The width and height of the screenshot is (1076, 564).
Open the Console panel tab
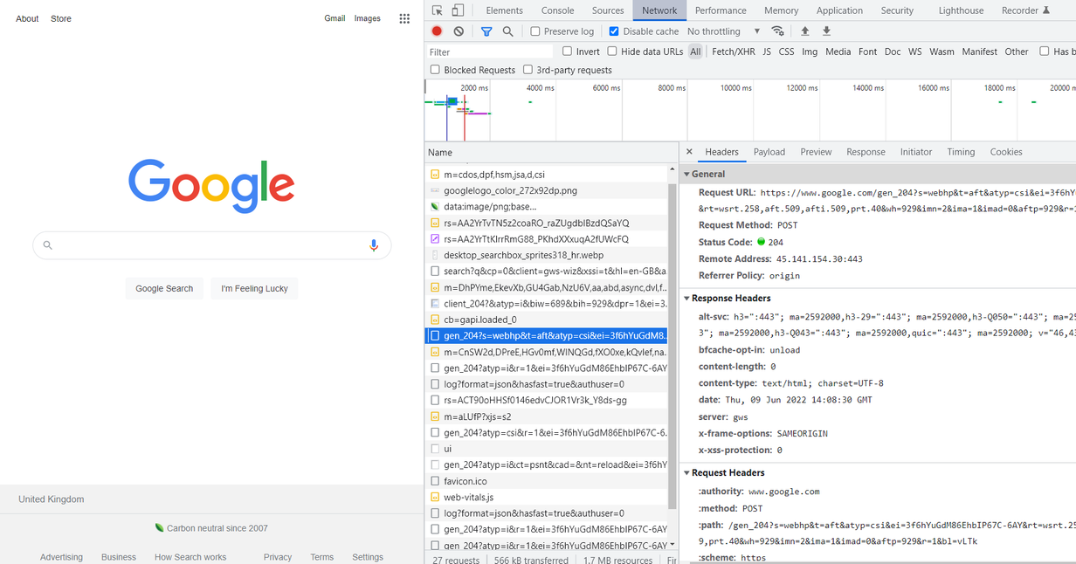pos(557,10)
